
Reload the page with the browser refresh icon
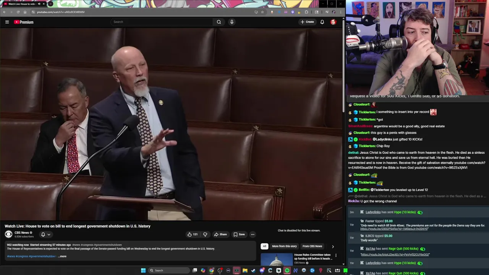(x=18, y=12)
